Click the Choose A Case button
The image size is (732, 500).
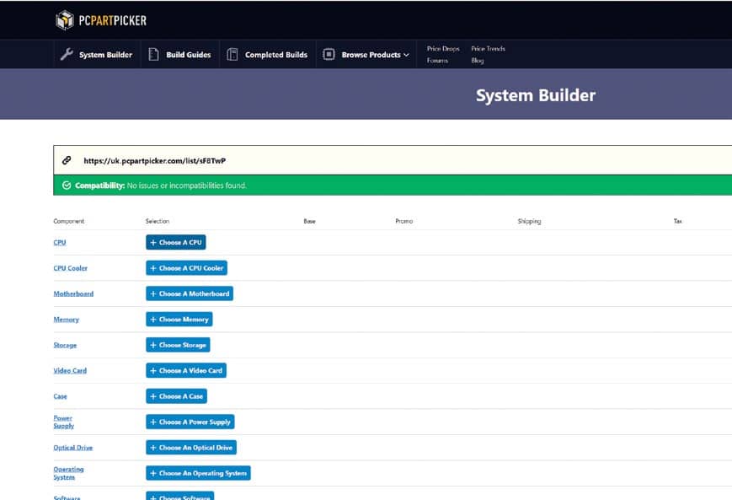(x=176, y=396)
